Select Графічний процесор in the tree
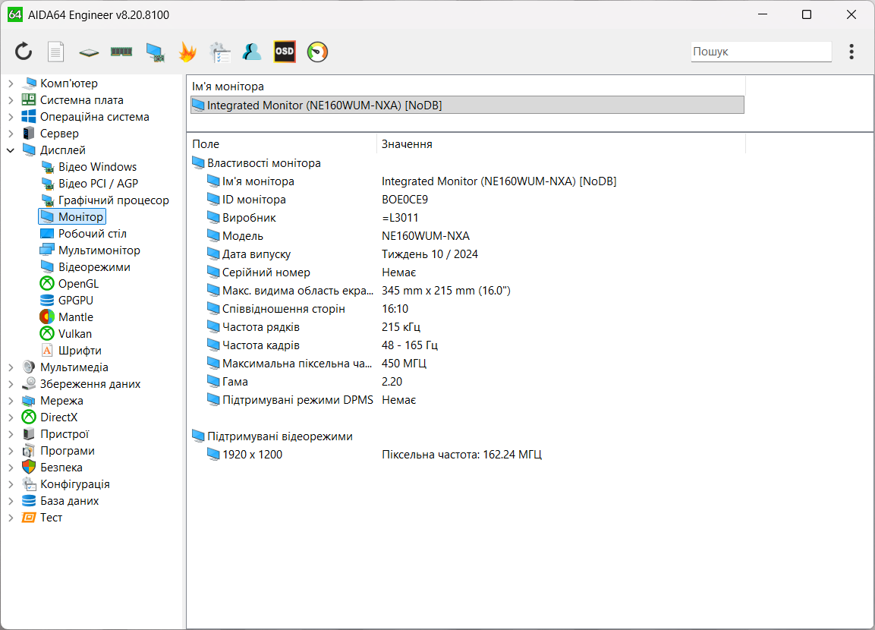 tap(113, 200)
